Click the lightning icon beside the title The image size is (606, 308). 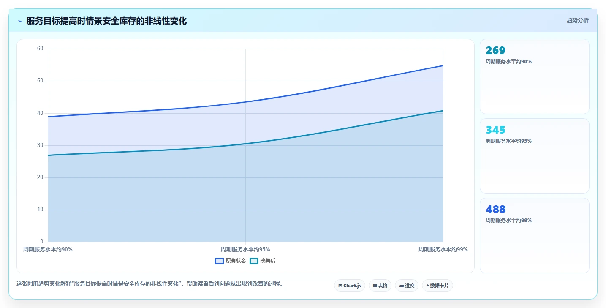point(20,21)
